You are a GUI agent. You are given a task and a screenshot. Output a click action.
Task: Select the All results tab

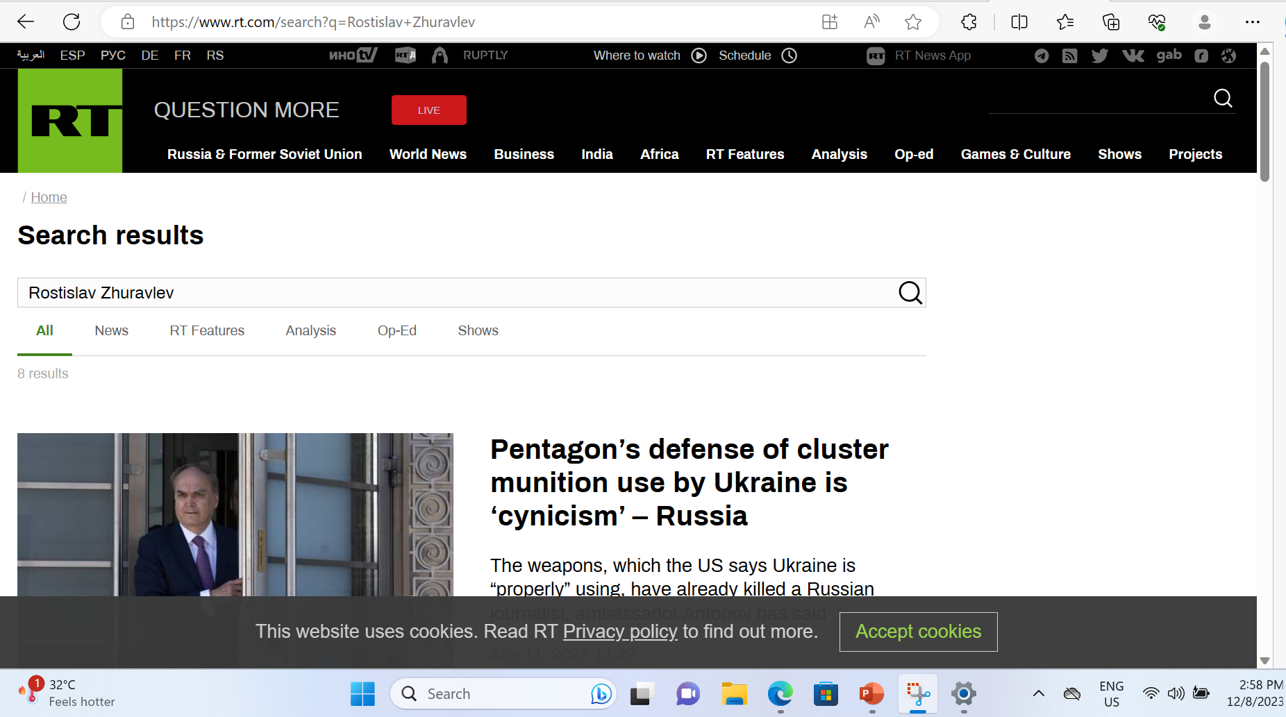[x=44, y=330]
